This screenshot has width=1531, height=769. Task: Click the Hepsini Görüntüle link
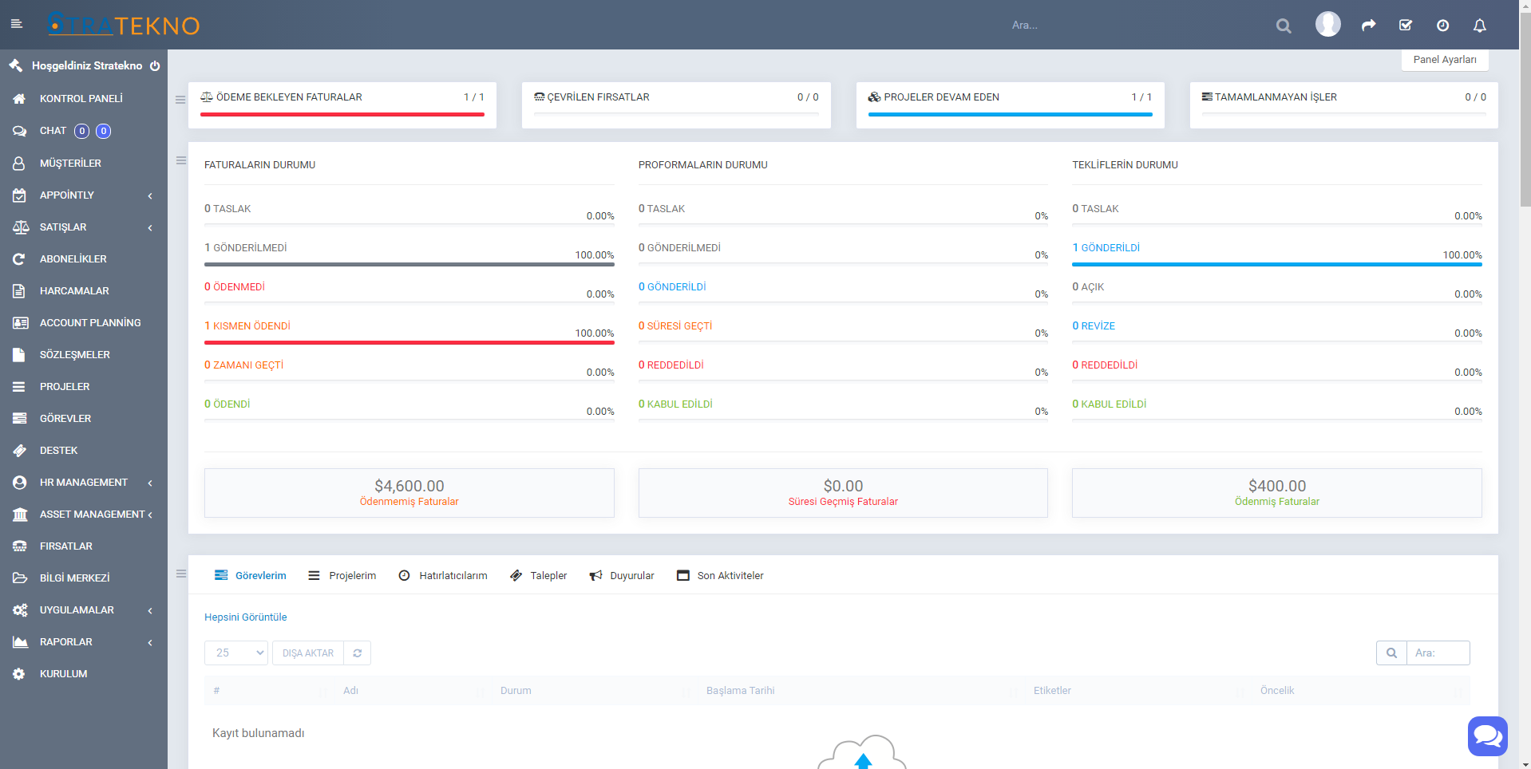pos(246,617)
